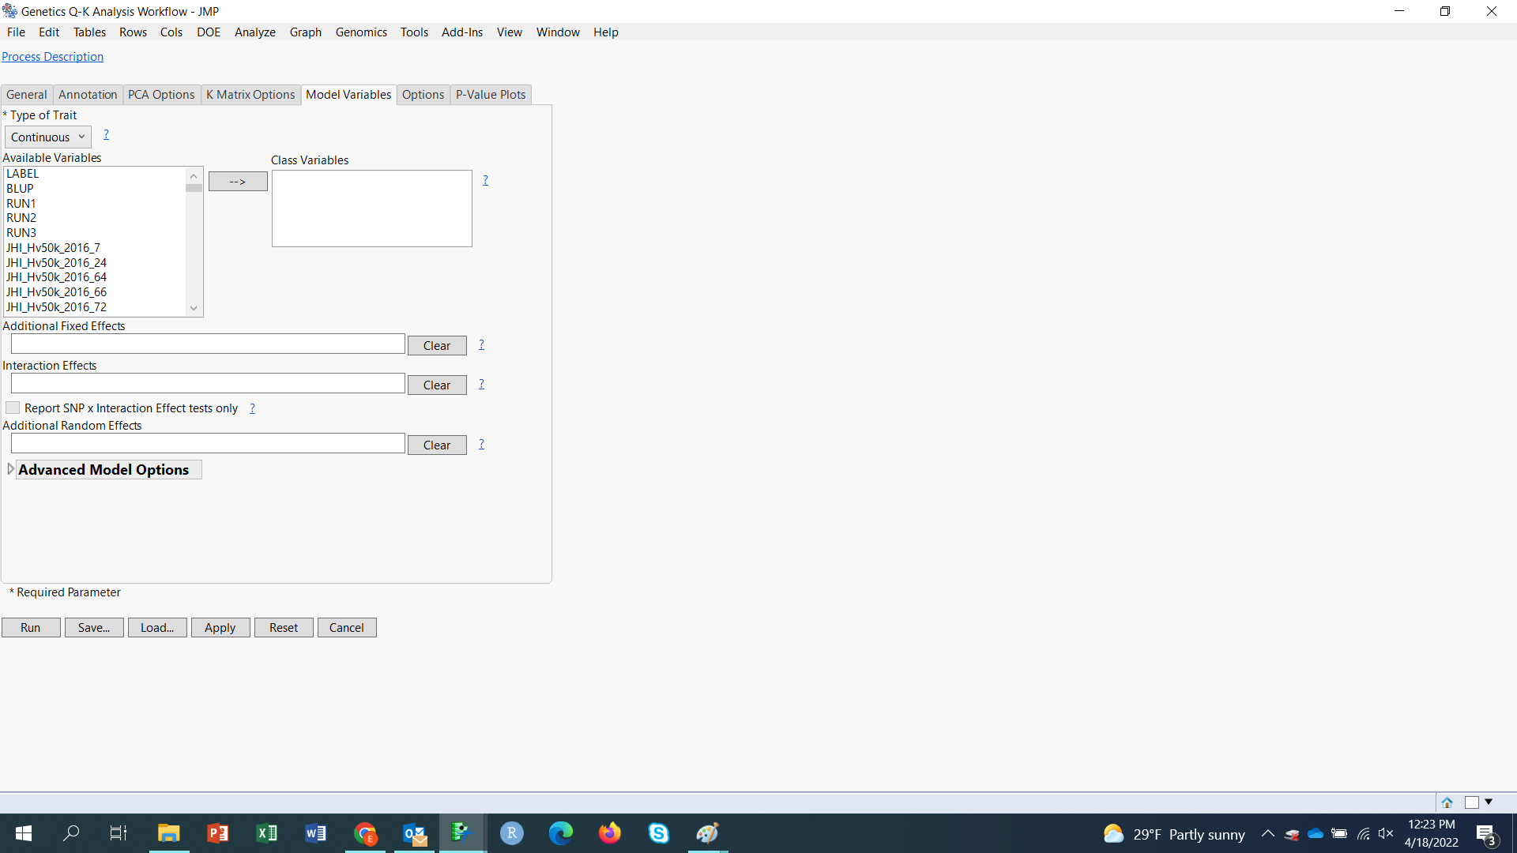Click the Cancel button

347,628
